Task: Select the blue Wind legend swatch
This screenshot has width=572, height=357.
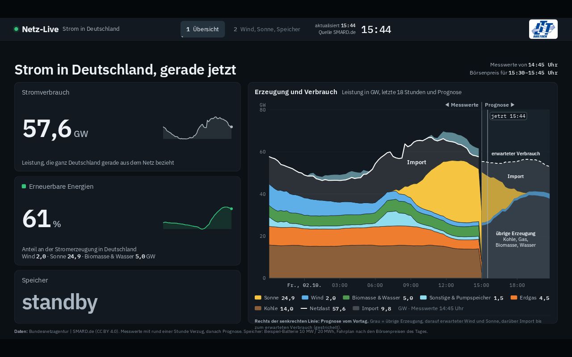Action: [x=305, y=298]
